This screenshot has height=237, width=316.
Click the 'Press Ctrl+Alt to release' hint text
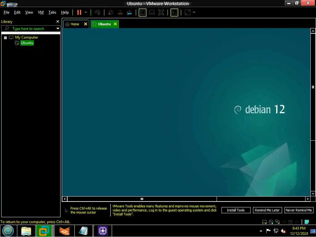coord(89,210)
